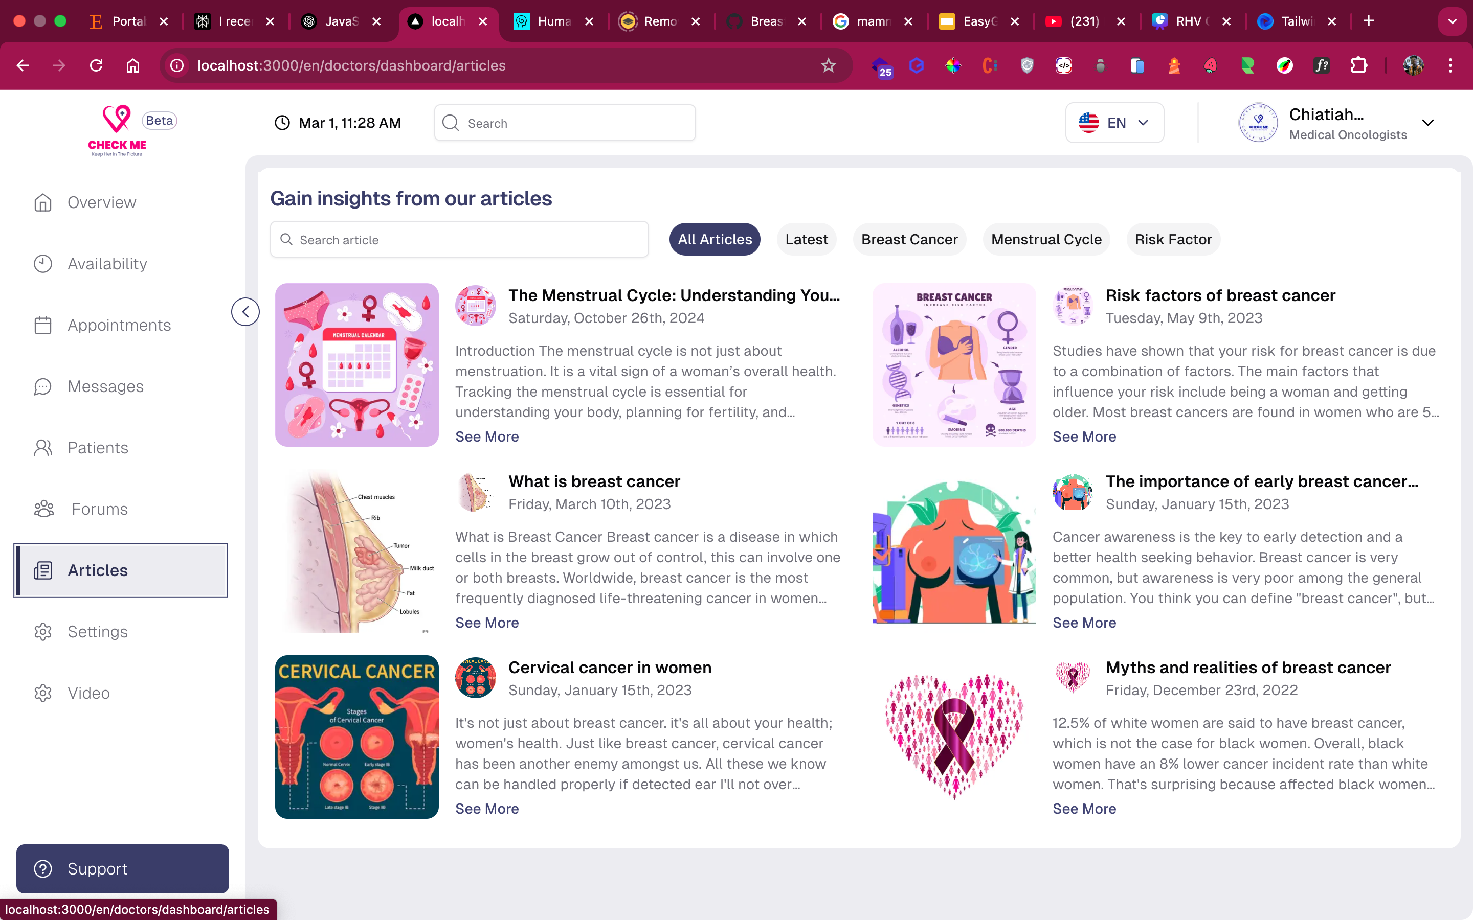Switch to the Latest articles tab
This screenshot has height=920, width=1473.
(806, 240)
